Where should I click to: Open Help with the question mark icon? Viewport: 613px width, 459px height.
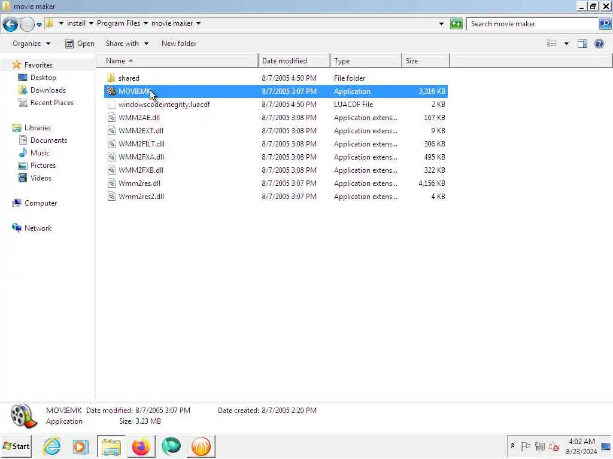click(x=599, y=43)
